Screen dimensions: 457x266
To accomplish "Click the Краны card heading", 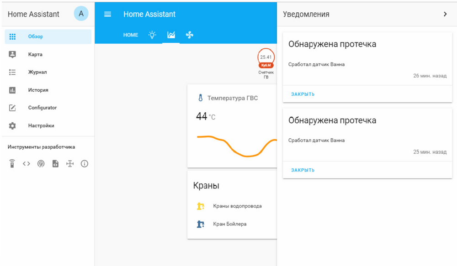I will pyautogui.click(x=206, y=186).
